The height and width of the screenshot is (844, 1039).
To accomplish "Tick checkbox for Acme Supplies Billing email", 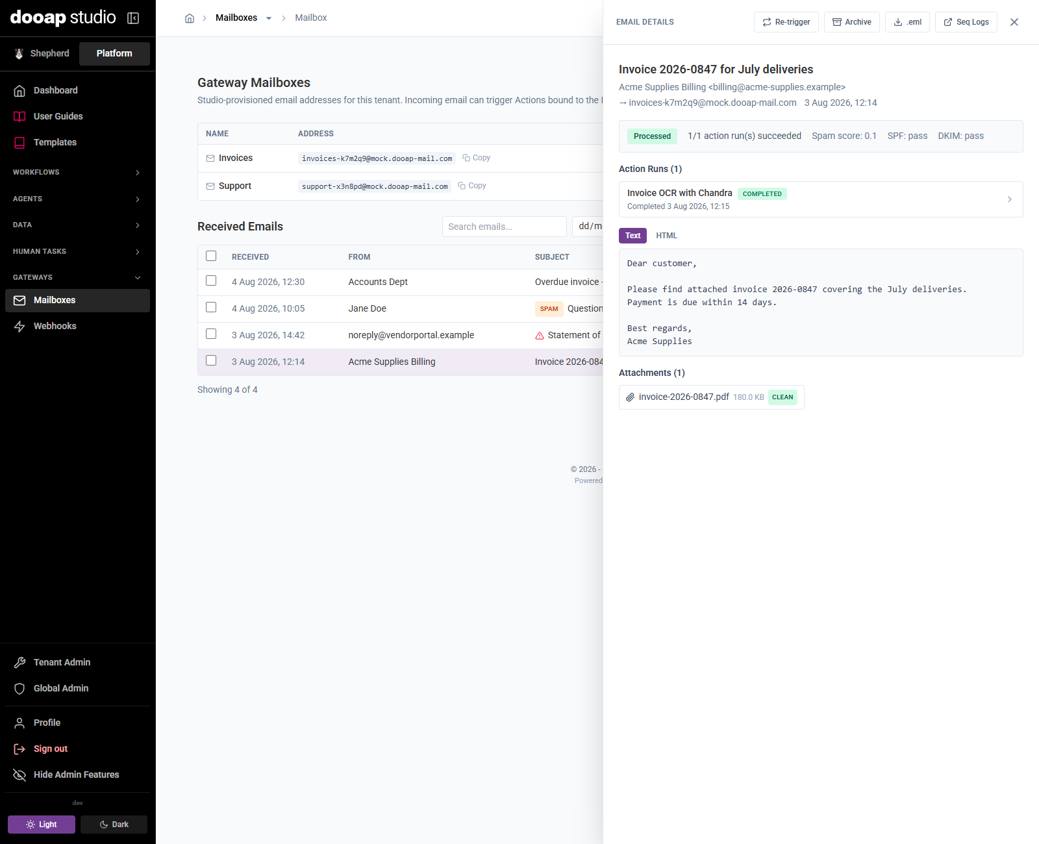I will [211, 360].
